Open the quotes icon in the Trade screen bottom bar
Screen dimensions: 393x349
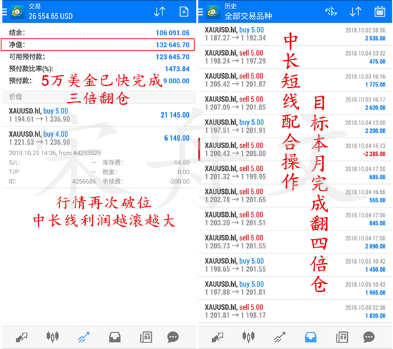[x=22, y=337]
